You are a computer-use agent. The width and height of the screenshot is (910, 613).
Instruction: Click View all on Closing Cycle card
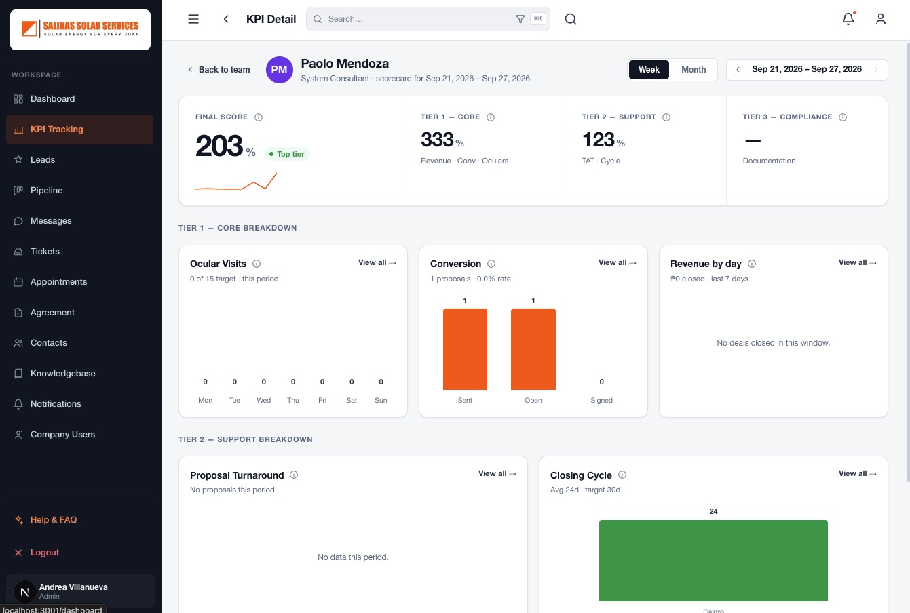pyautogui.click(x=858, y=473)
